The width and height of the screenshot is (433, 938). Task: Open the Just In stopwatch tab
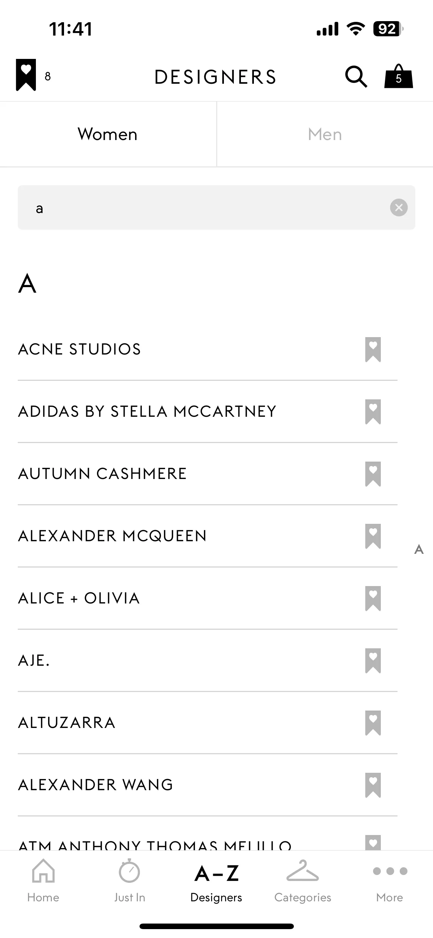pos(130,881)
